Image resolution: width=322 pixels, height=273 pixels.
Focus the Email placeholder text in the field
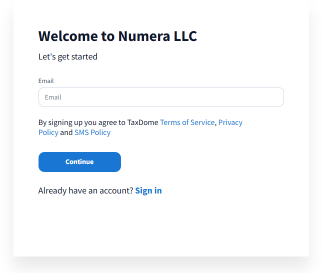53,97
